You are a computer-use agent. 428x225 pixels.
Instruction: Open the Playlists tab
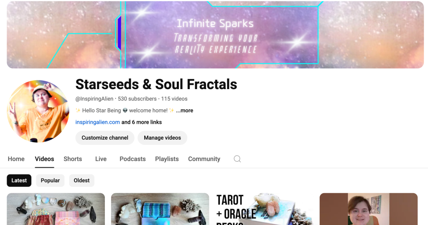tap(167, 159)
